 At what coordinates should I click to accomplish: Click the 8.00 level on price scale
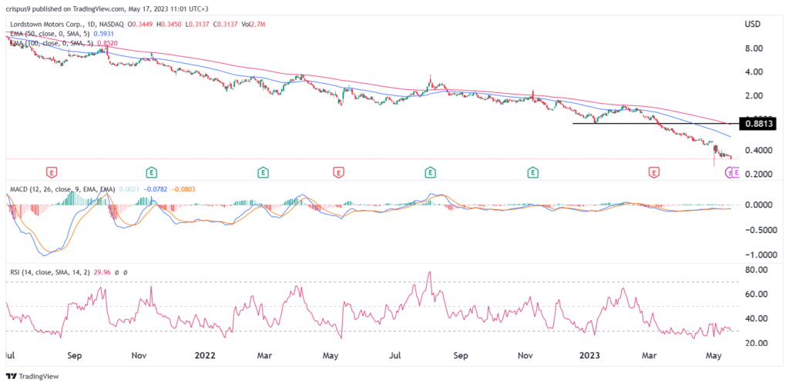753,48
